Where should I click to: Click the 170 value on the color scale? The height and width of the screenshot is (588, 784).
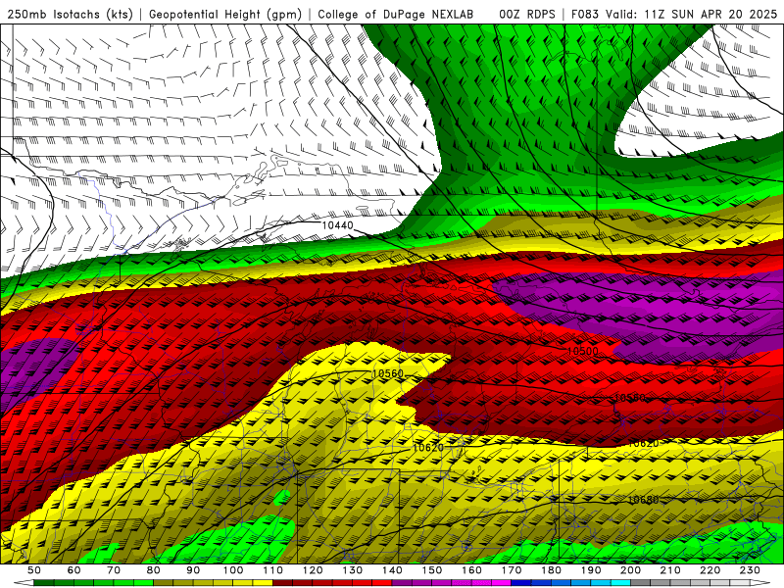coord(512,570)
